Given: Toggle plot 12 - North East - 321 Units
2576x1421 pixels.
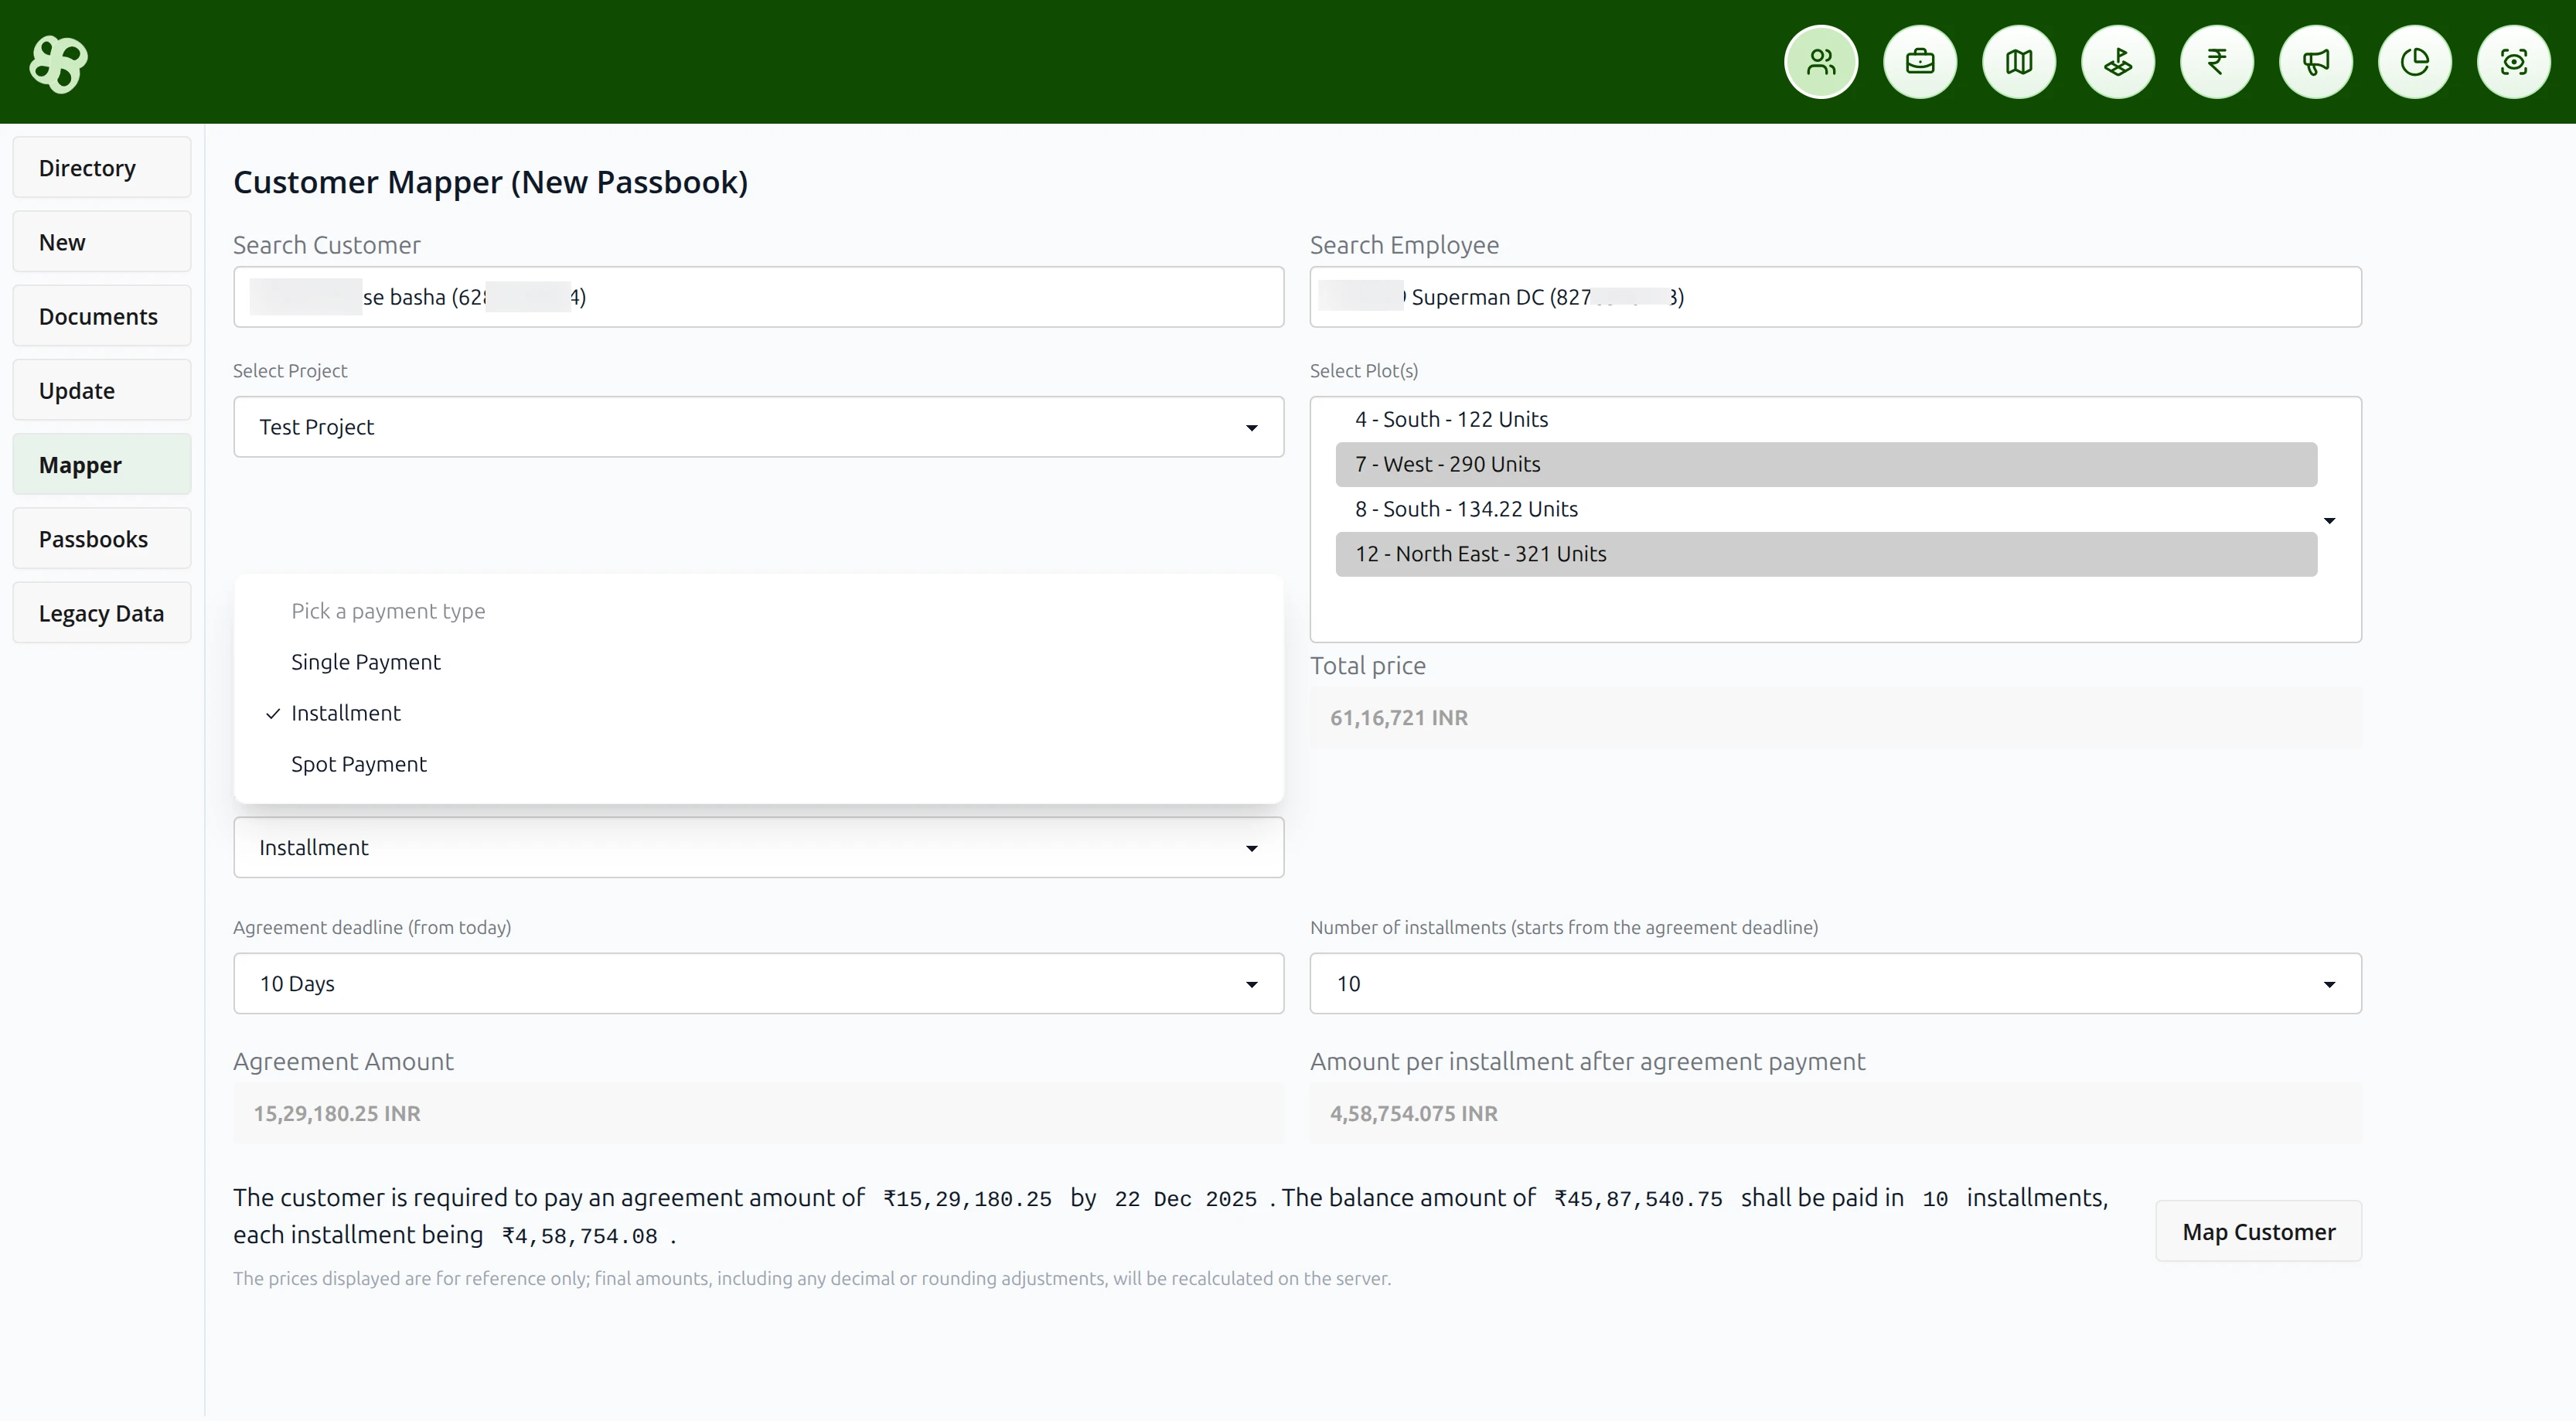Looking at the screenshot, I should 1826,554.
